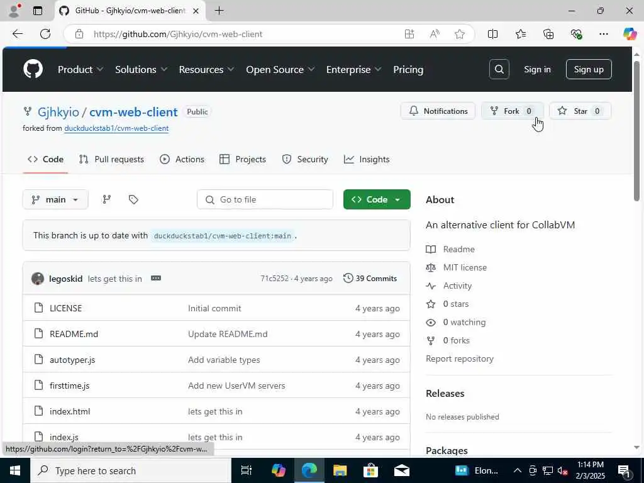This screenshot has width=644, height=483.
Task: Click the Go to file search field
Action: tap(265, 199)
